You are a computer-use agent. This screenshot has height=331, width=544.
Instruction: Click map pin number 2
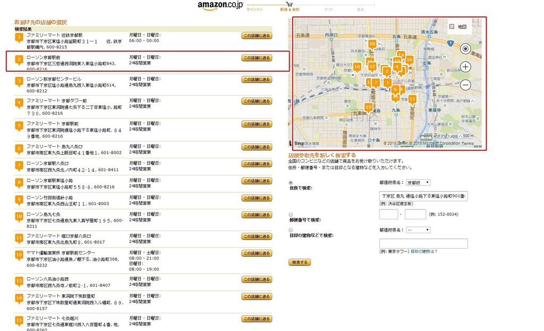click(x=387, y=72)
